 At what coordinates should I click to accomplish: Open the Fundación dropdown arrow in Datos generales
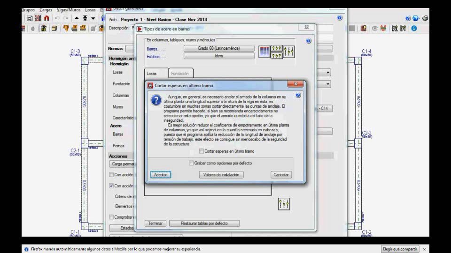coord(327,84)
